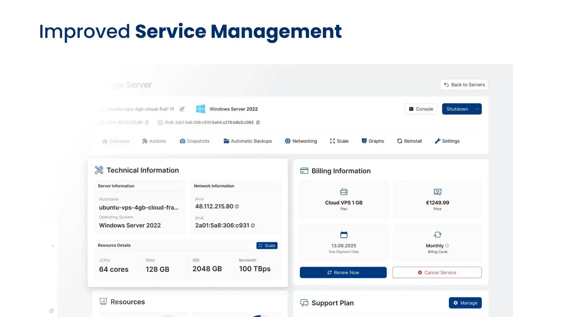Switch to the Automatic Backups tab
Screen dimensions: 564x317
coord(248,141)
